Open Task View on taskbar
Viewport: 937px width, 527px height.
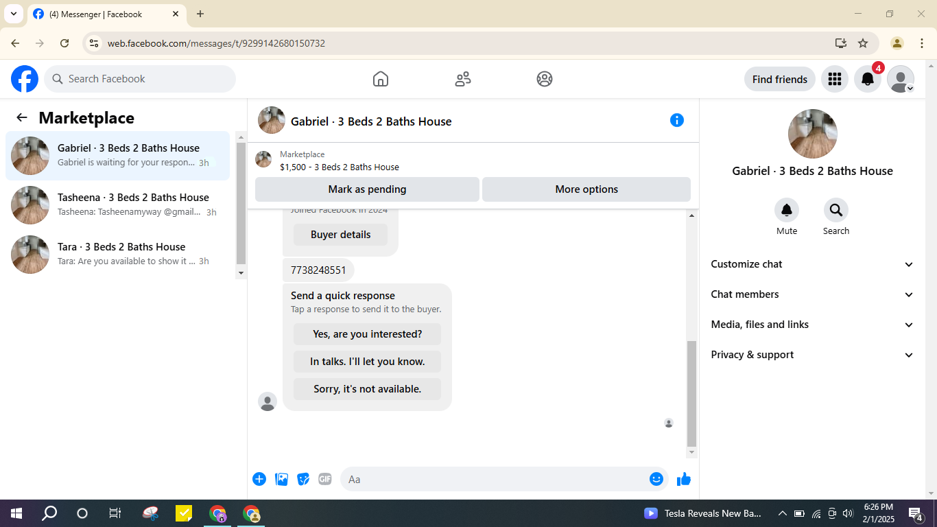click(x=115, y=513)
